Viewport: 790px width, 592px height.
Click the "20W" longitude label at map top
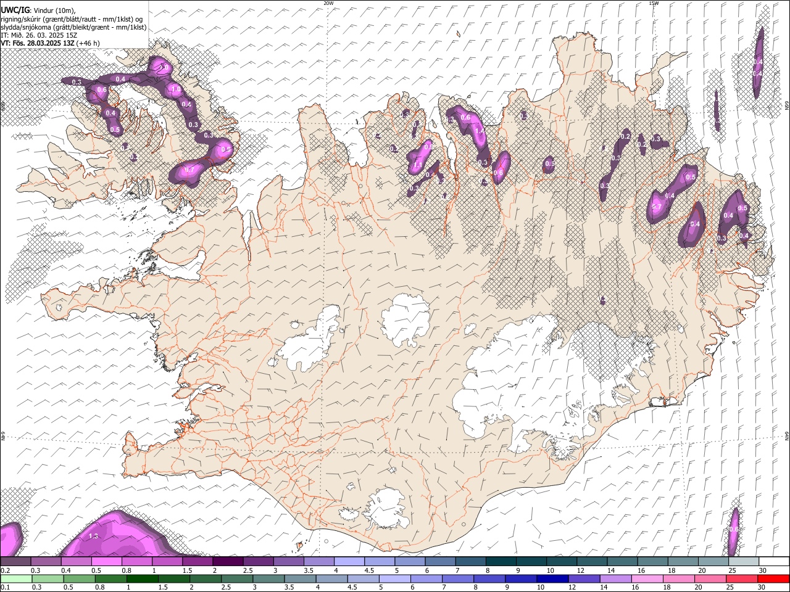click(x=329, y=3)
